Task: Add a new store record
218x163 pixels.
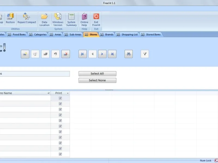Action: (25, 54)
